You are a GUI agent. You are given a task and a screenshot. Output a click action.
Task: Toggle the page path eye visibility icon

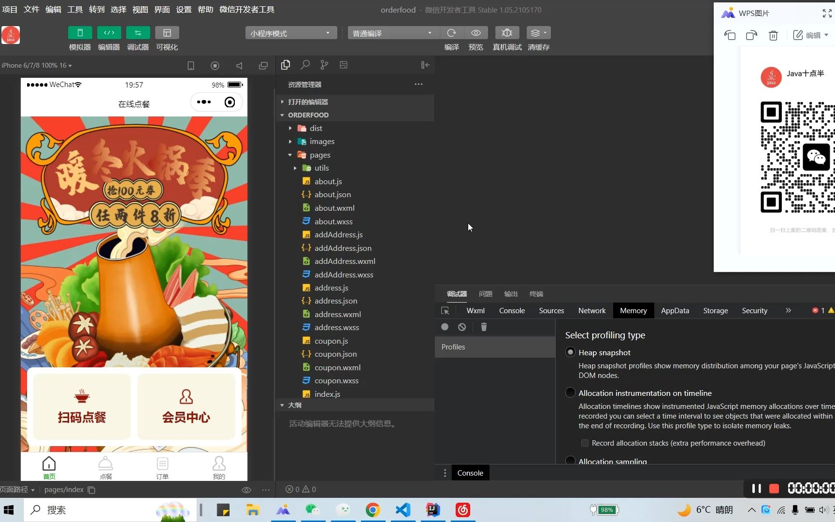(246, 490)
